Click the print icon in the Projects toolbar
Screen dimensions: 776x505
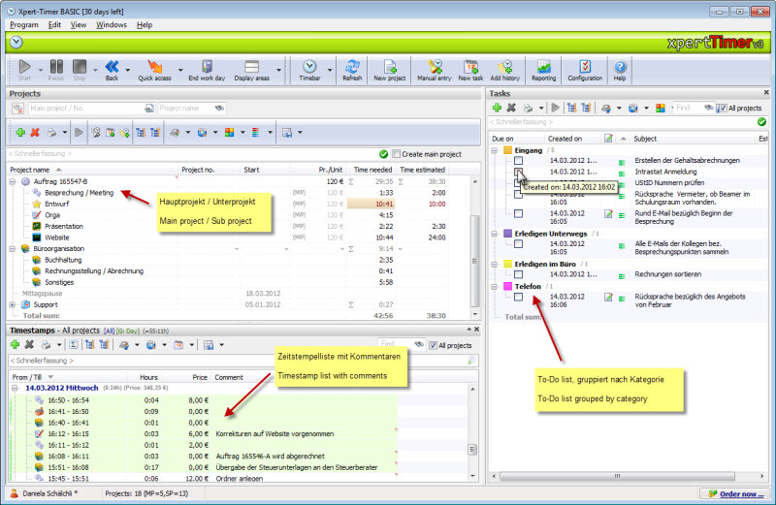(51, 132)
